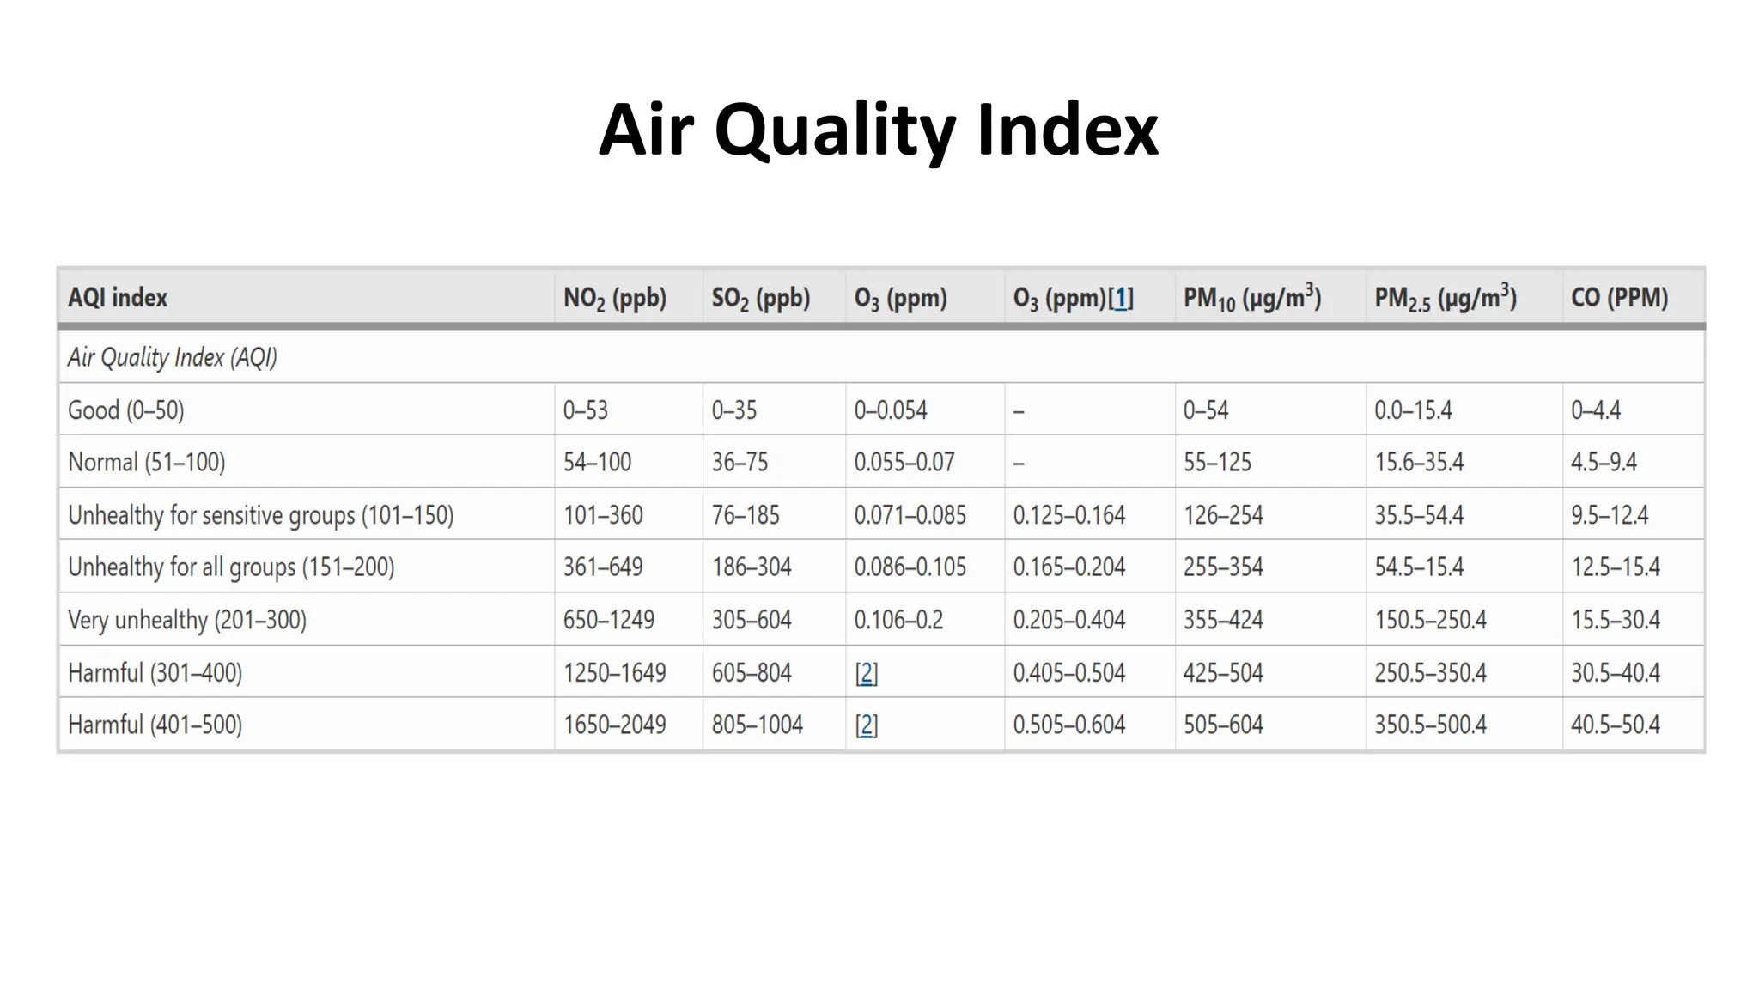
Task: Select SO2 value 186–304
Action: pos(752,567)
